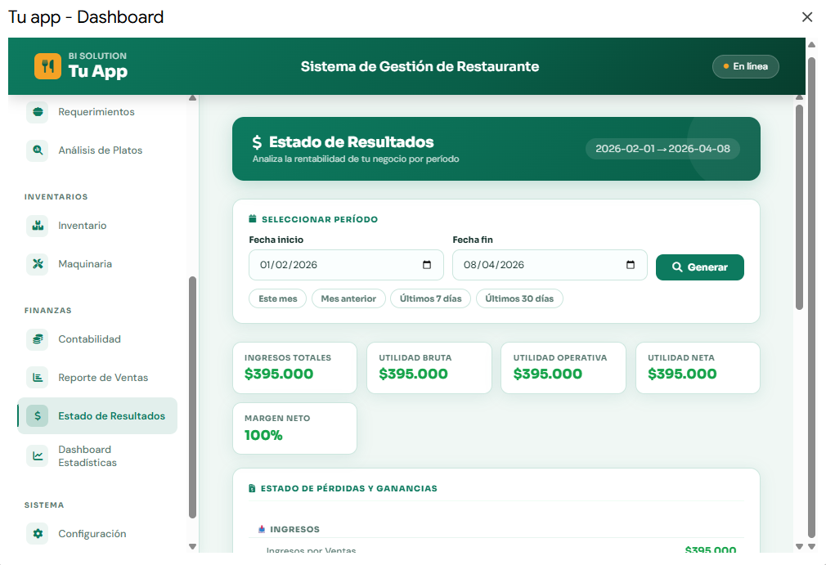The height and width of the screenshot is (565, 826).
Task: Click the Utilidad Operativa card
Action: 563,368
